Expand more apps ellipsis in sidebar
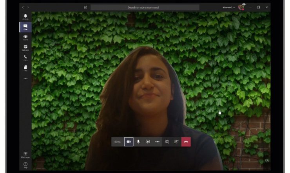 (x=25, y=79)
